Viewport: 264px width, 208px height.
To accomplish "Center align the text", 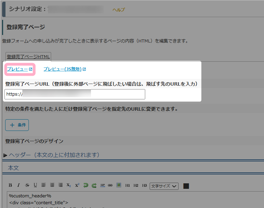I will tap(52, 185).
